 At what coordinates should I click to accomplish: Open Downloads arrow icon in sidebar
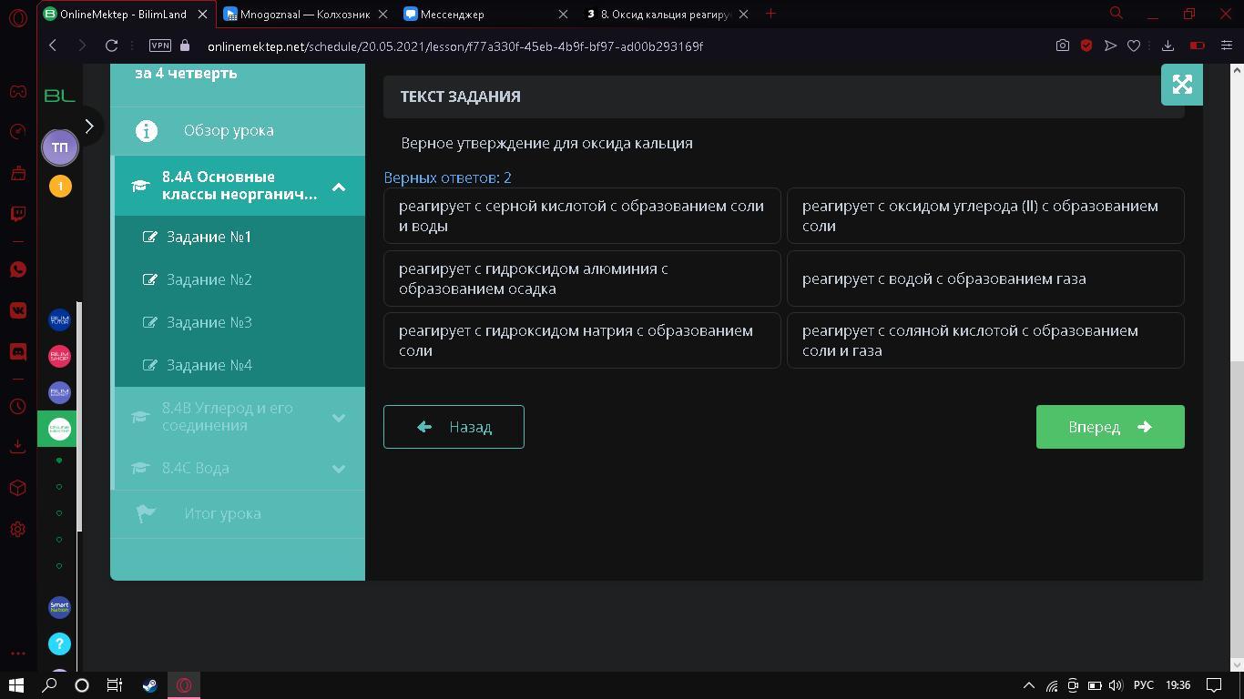click(18, 446)
